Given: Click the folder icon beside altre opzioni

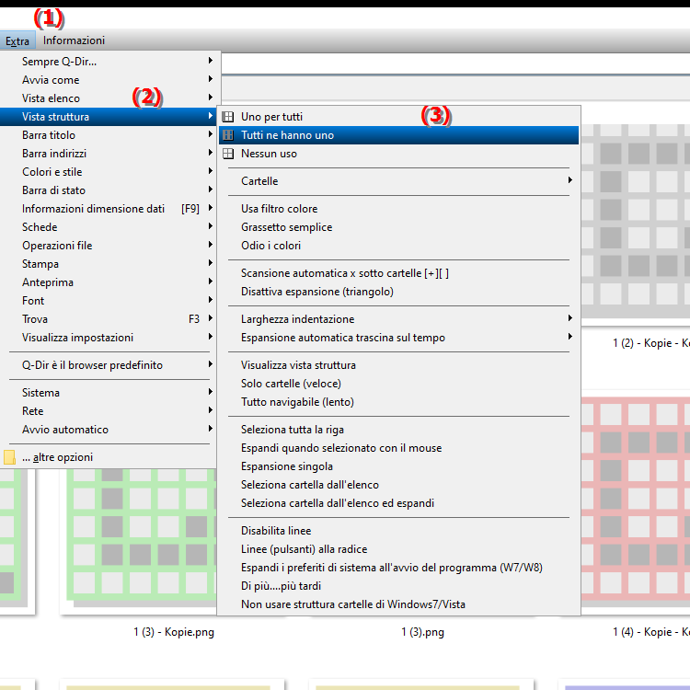Looking at the screenshot, I should [x=9, y=456].
